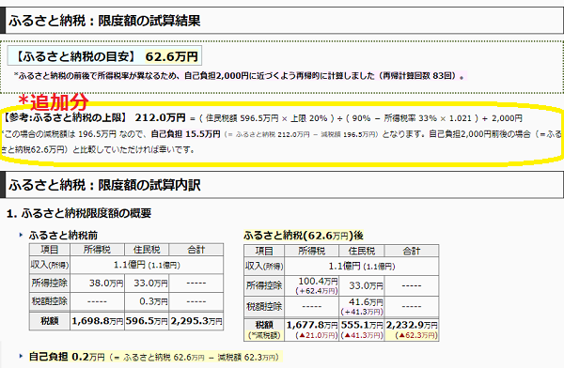564x368 pixels.
Task: Click the 1,677.8万円 所得税 amount
Action: coord(312,325)
